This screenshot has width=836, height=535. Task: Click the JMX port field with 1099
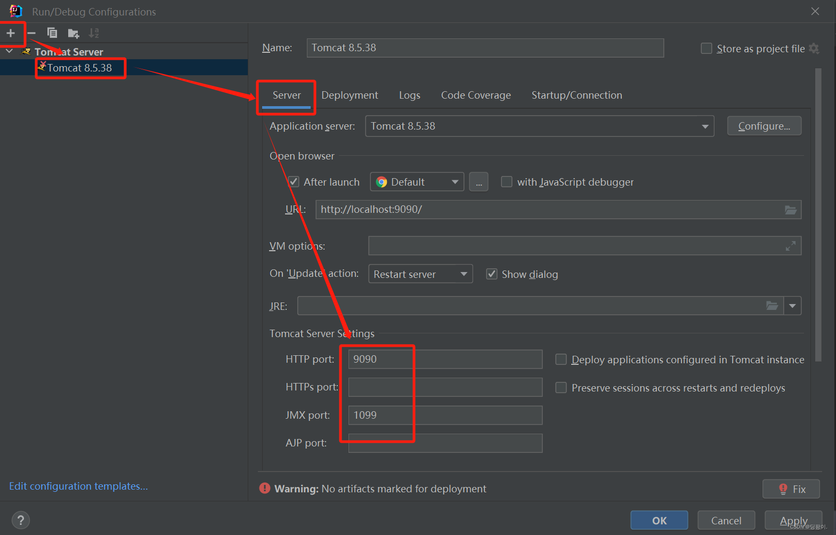[445, 415]
